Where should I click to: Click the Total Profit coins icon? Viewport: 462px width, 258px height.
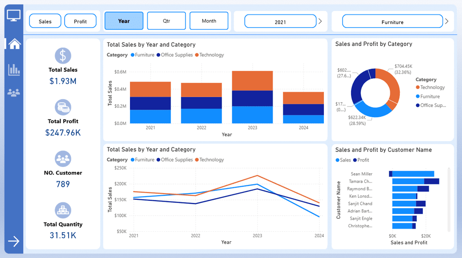click(x=63, y=107)
